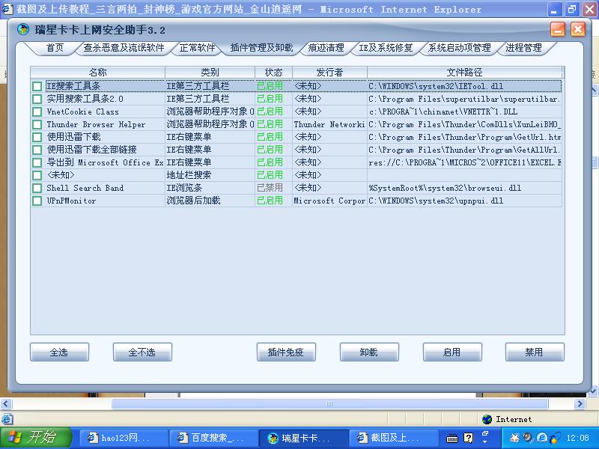Select path C:\WINDOWS\system32\IETool.dll
The width and height of the screenshot is (599, 449).
tap(436, 86)
